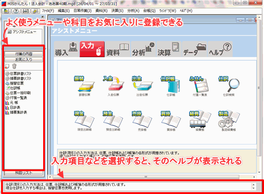This screenshot has width=264, height=194.
Task: Click the main pane vertical scrollbar thumb
Action: [259, 88]
